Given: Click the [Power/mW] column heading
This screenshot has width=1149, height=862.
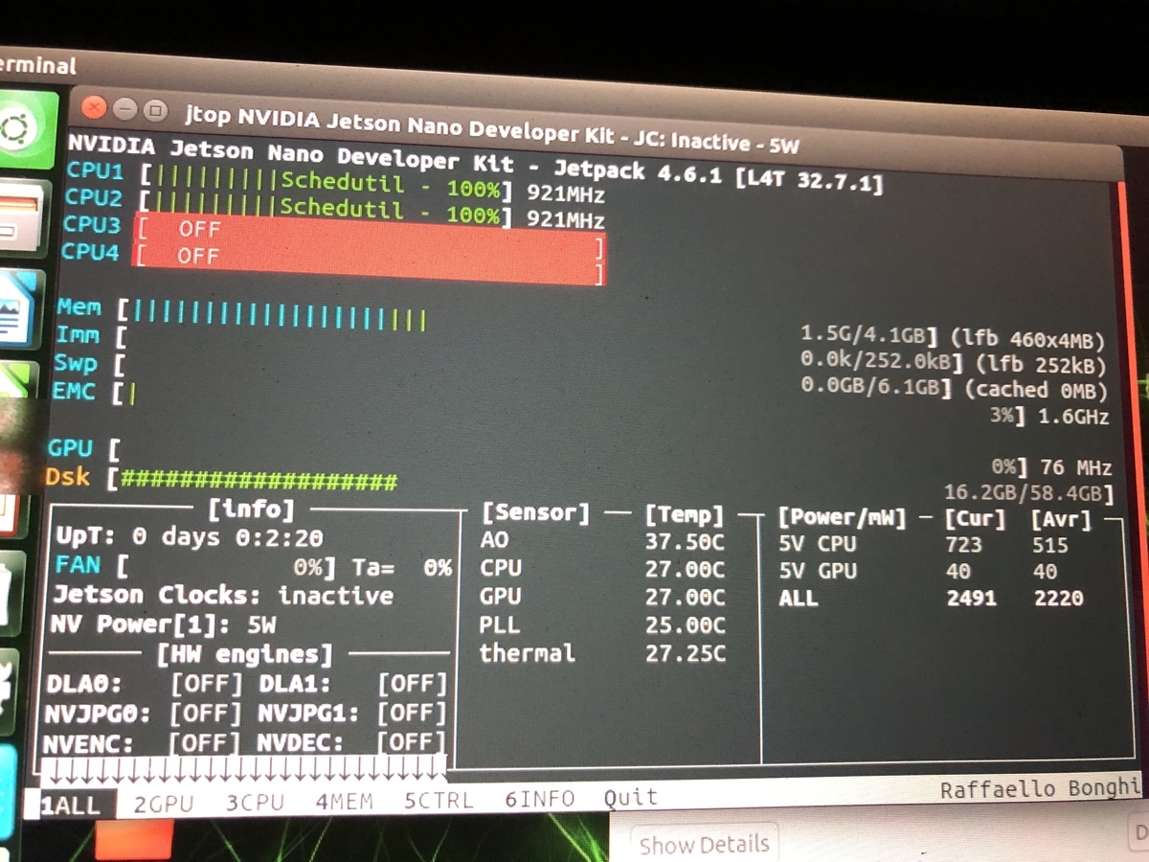Looking at the screenshot, I should [842, 518].
